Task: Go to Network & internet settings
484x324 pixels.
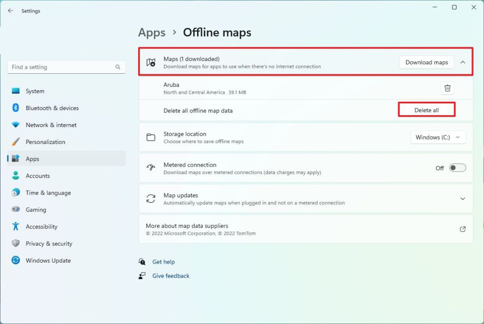Action: [51, 125]
